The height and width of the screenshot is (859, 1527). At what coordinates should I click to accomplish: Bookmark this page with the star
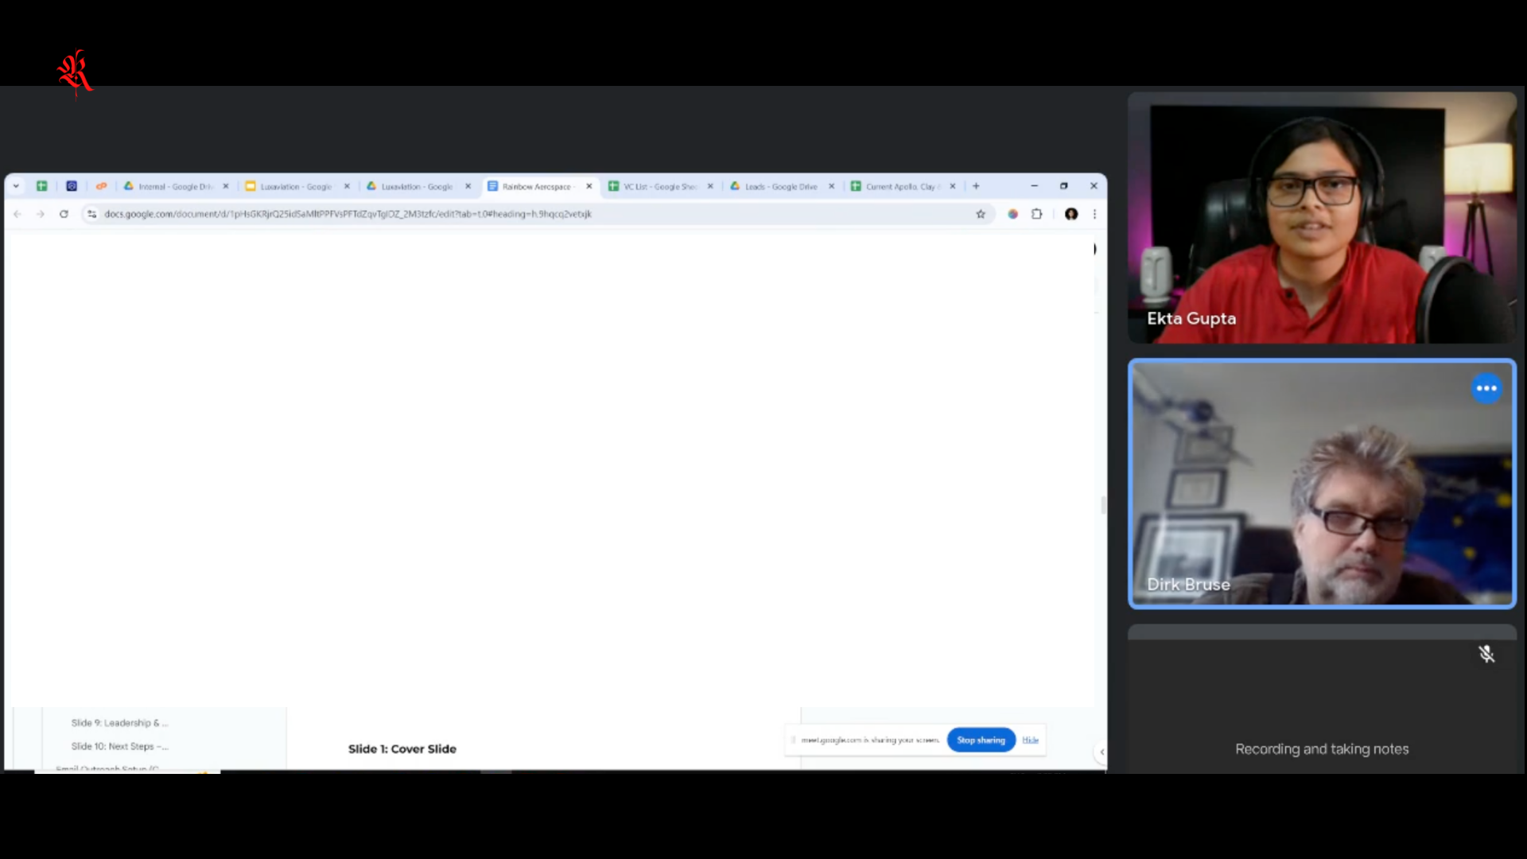point(981,214)
